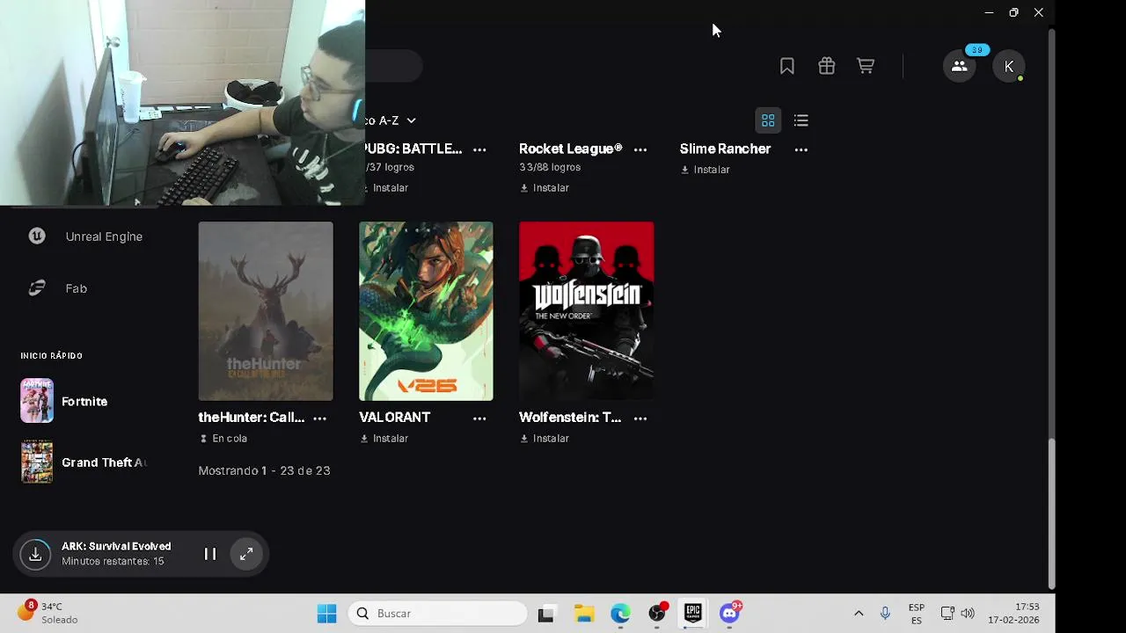Click the Unreal Engine logo icon

(36, 236)
